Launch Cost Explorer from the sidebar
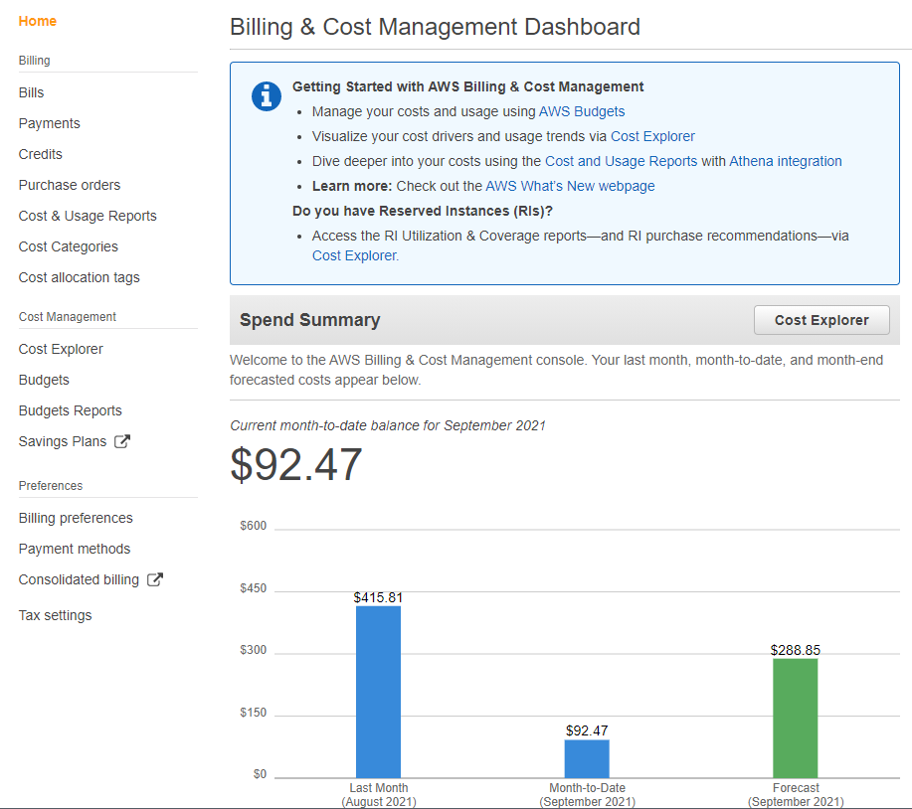This screenshot has width=912, height=809. (x=60, y=348)
